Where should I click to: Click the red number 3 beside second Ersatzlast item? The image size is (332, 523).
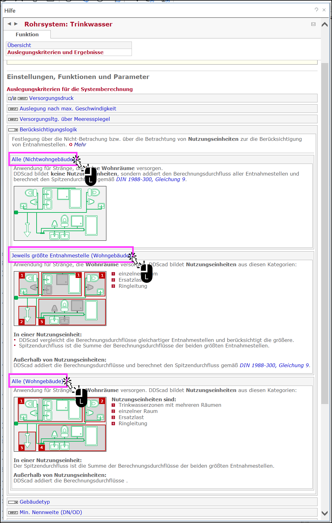pos(113,418)
